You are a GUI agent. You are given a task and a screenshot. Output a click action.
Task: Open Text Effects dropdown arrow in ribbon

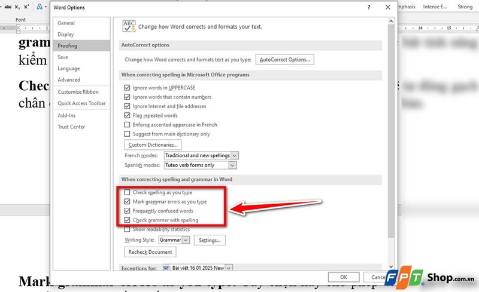tap(46, 7)
